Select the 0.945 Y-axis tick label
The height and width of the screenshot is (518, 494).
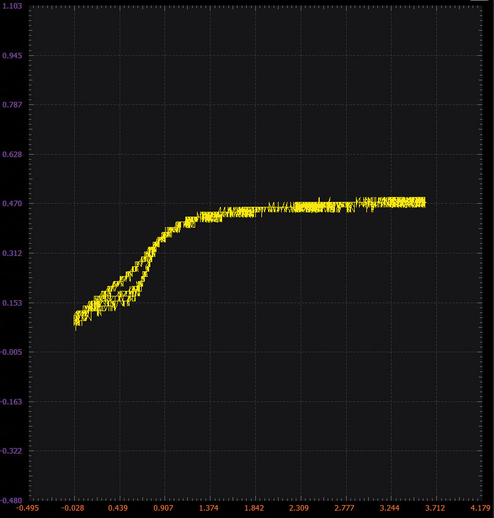[12, 55]
